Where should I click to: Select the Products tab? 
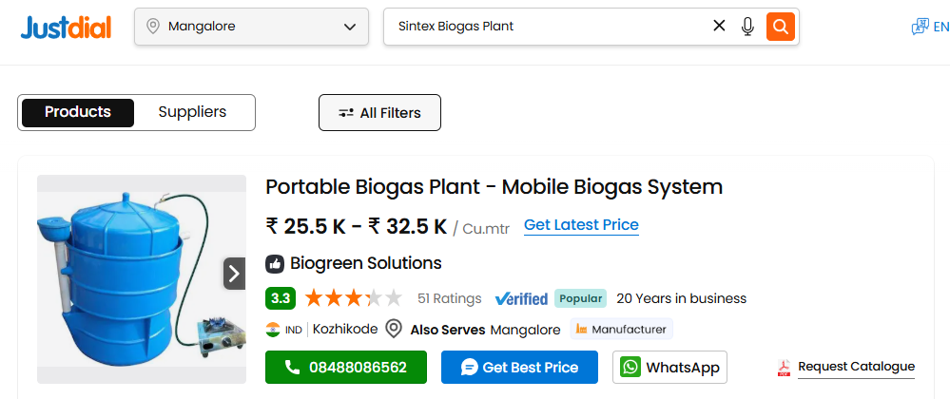78,112
